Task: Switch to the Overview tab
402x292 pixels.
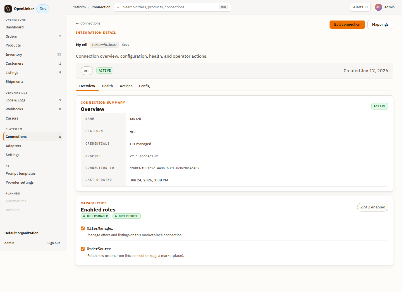Action: pyautogui.click(x=87, y=86)
